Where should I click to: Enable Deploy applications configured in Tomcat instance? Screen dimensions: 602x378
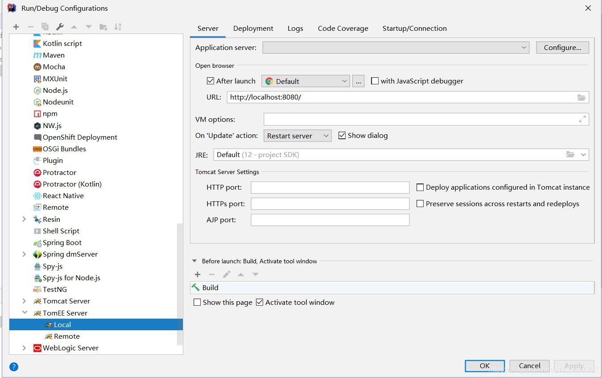pos(420,187)
